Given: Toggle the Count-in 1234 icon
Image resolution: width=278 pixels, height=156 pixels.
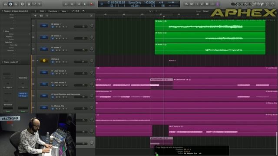Looking at the screenshot, I should 212,4.
